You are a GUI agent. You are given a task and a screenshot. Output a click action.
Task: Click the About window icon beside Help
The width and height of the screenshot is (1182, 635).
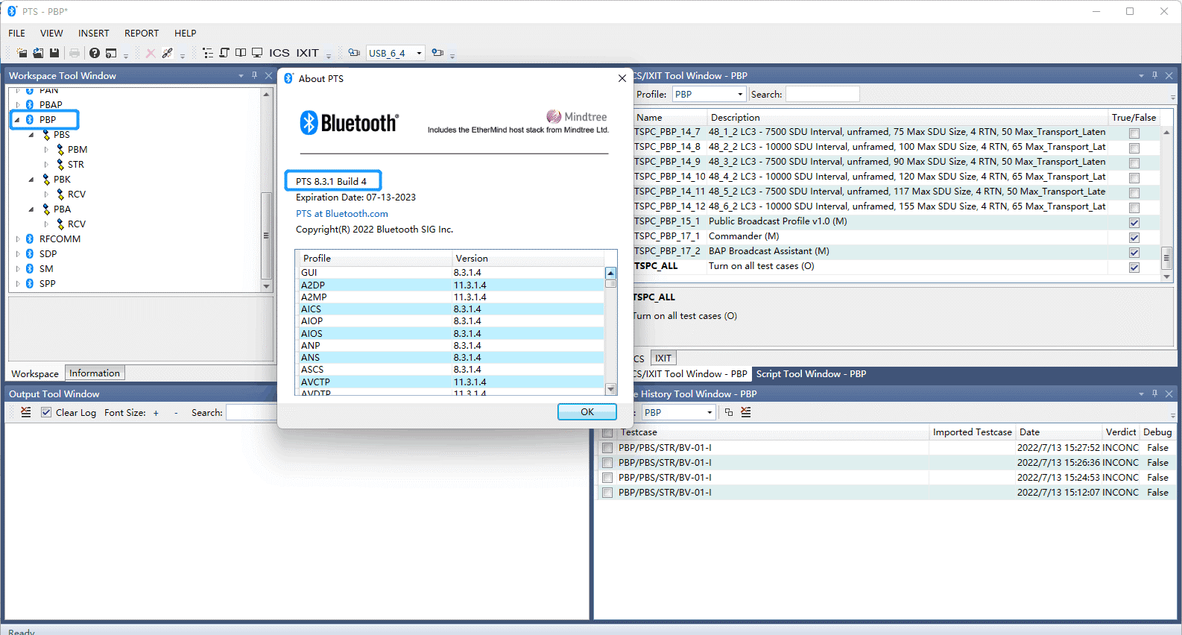(x=111, y=53)
